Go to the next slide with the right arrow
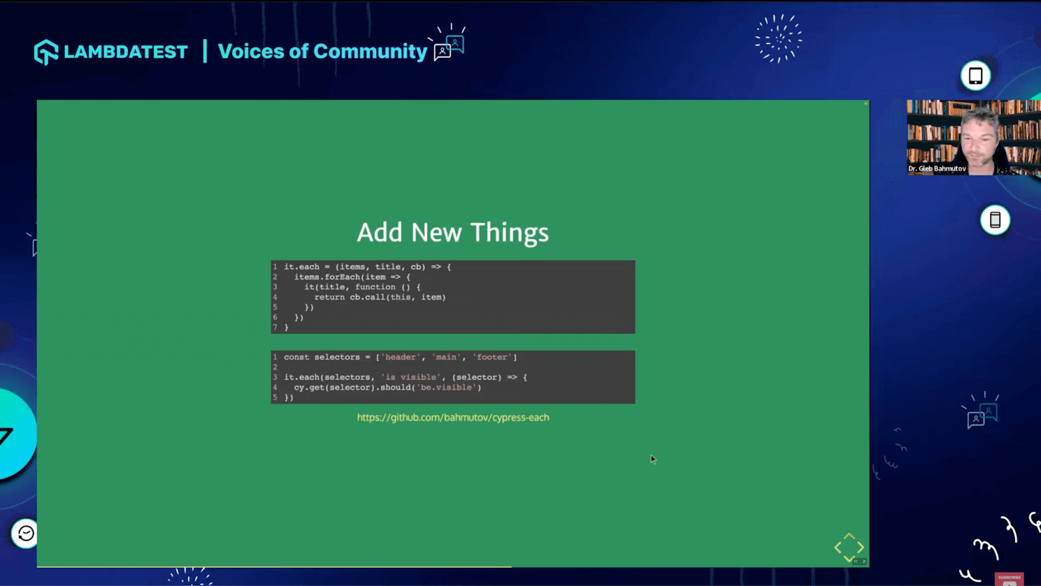Screen dimensions: 1041x586 (860, 548)
